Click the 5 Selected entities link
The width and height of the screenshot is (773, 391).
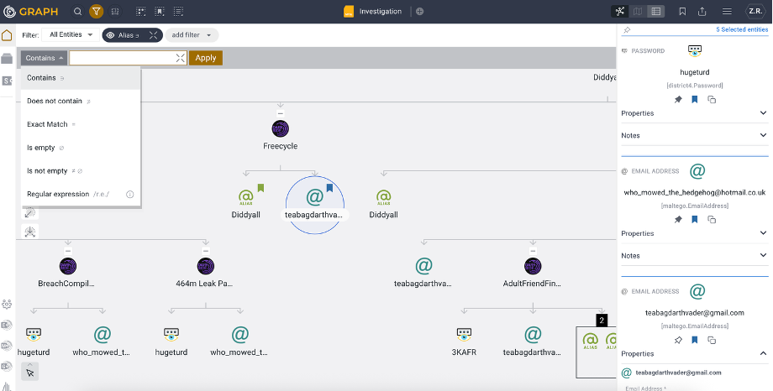click(742, 29)
